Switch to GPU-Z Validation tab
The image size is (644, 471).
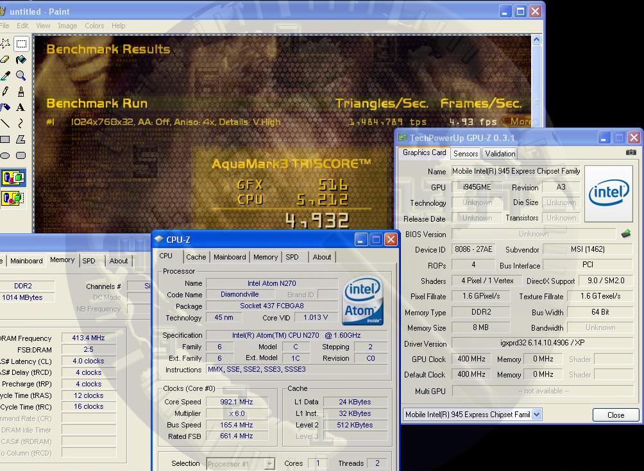(x=500, y=153)
